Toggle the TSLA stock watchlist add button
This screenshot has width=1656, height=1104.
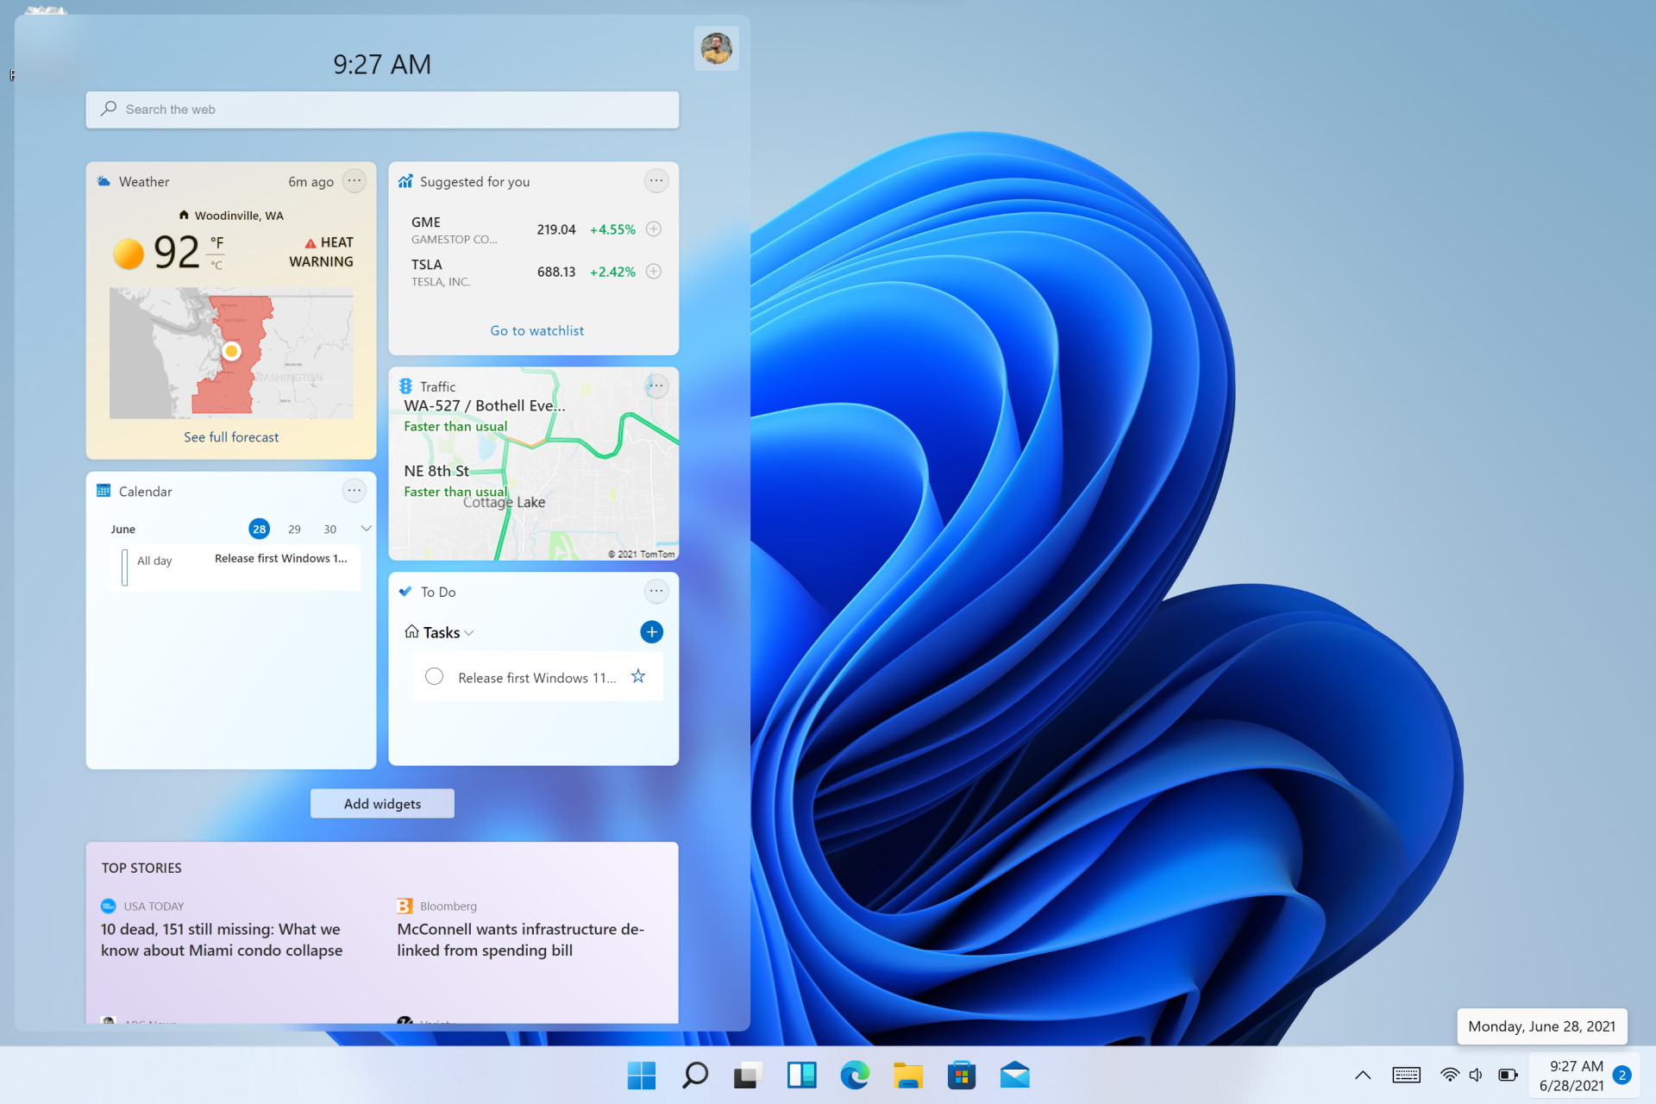tap(656, 270)
